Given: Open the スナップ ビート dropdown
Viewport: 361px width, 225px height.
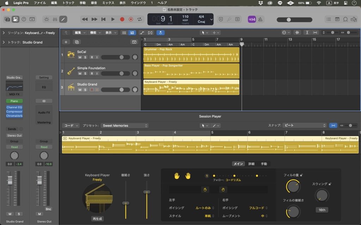Looking at the screenshot, I should point(305,126).
